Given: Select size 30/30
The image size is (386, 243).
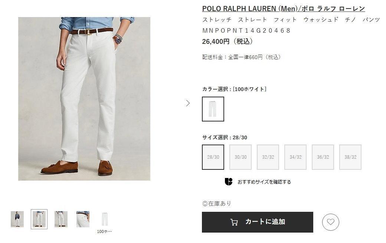Looking at the screenshot, I should point(241,157).
